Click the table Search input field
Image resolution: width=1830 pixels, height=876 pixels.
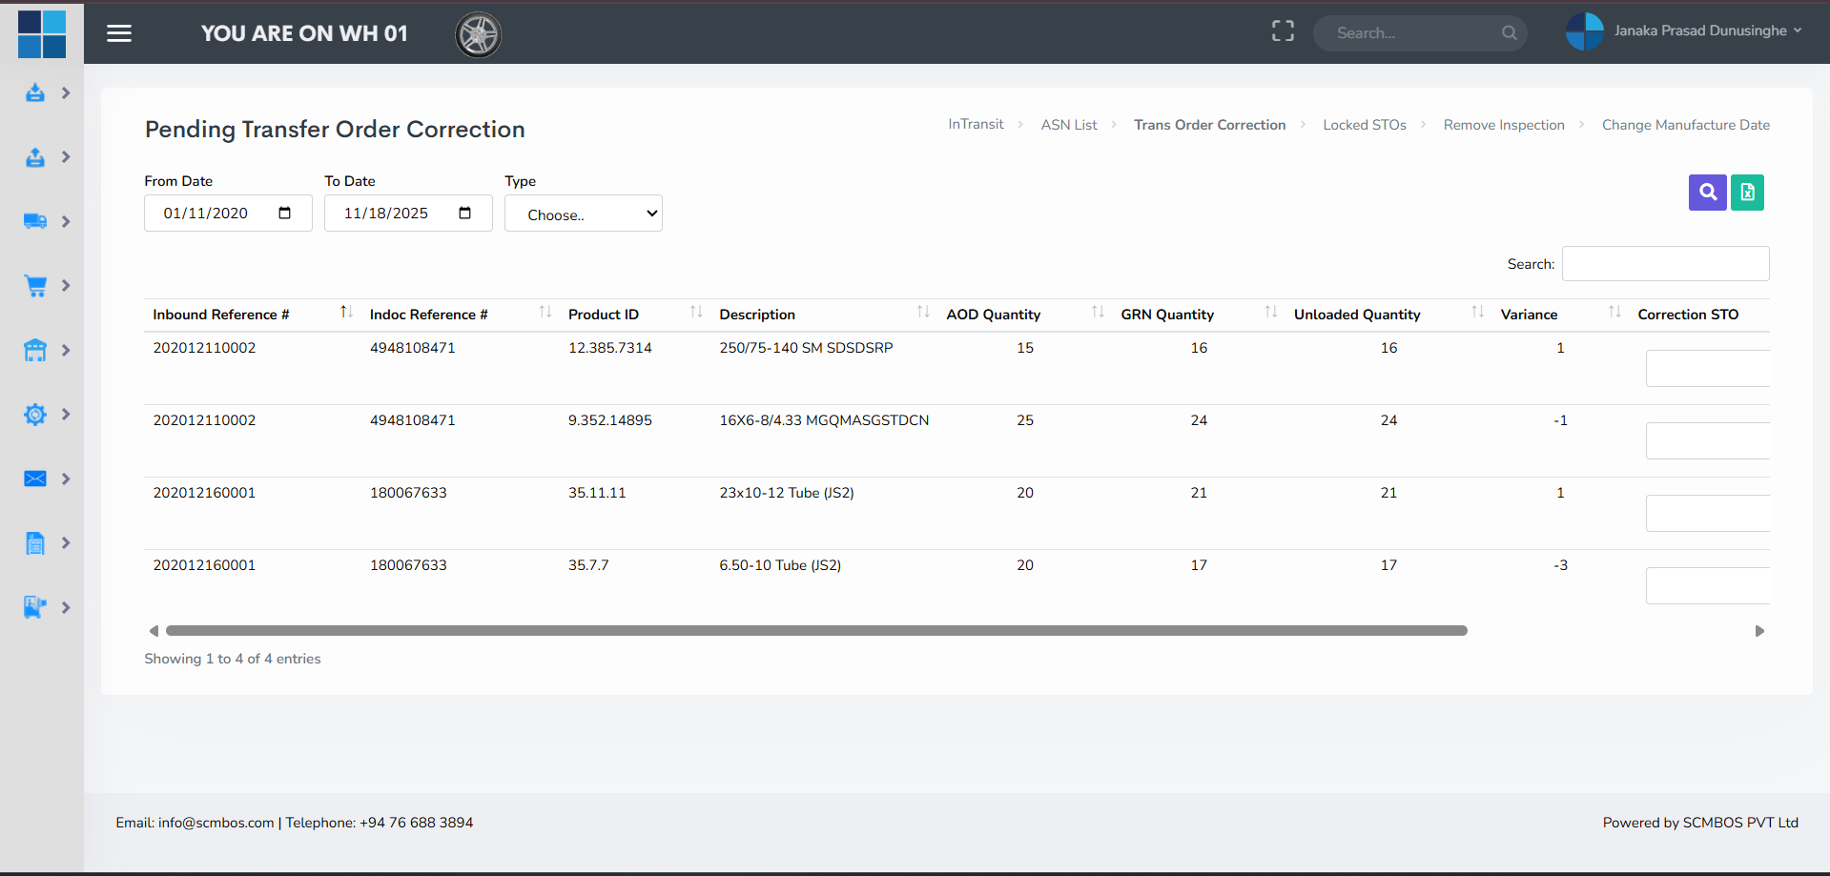click(x=1665, y=264)
